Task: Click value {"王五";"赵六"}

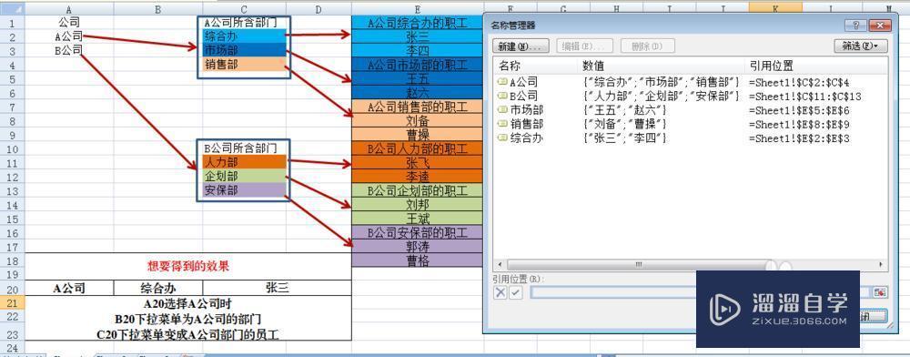Action: [624, 109]
